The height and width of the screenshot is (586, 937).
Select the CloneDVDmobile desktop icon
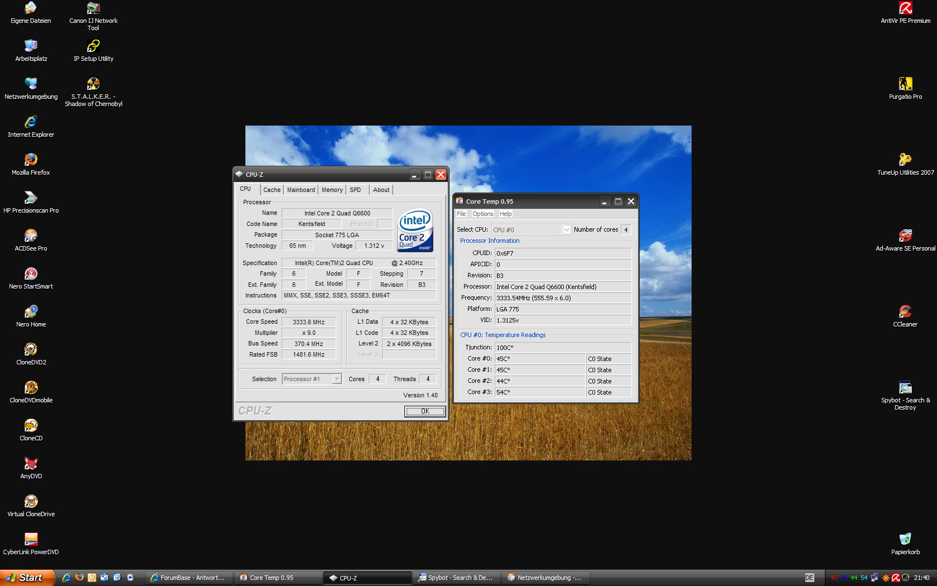(31, 387)
